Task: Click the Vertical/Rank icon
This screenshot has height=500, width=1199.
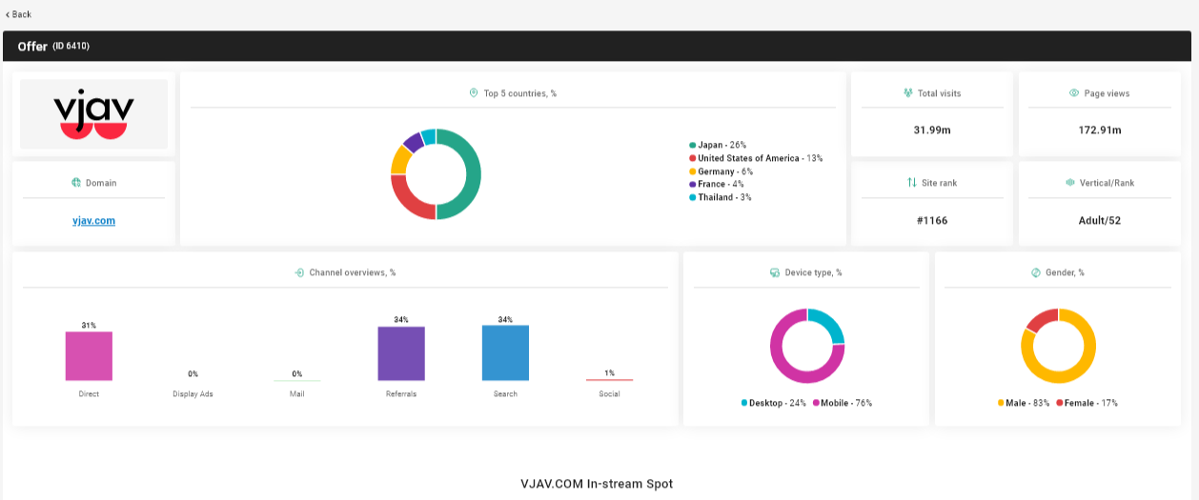Action: tap(1071, 182)
